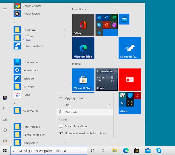Open Excel in the Office apps tile

point(114,17)
